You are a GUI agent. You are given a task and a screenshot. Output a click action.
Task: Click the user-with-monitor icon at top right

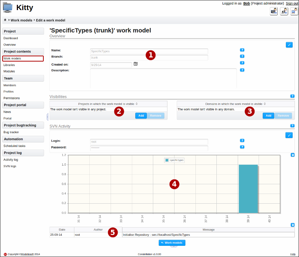(x=274, y=11)
